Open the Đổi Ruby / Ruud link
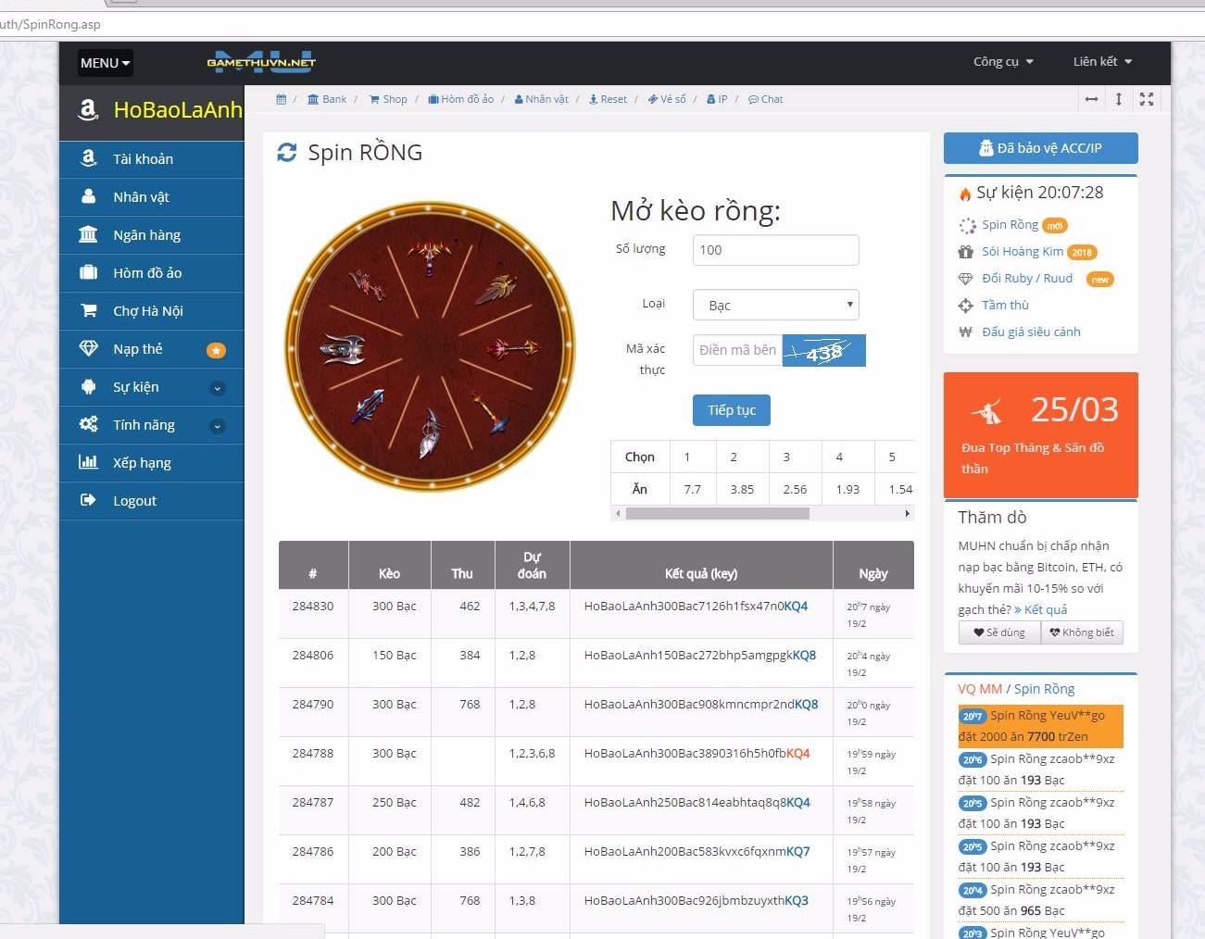1205x939 pixels. (x=1027, y=279)
